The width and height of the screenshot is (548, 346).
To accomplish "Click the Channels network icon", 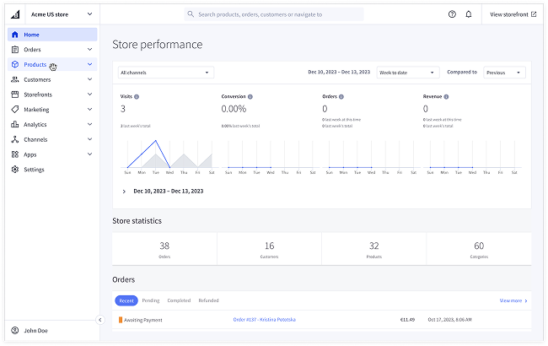I will (14, 139).
